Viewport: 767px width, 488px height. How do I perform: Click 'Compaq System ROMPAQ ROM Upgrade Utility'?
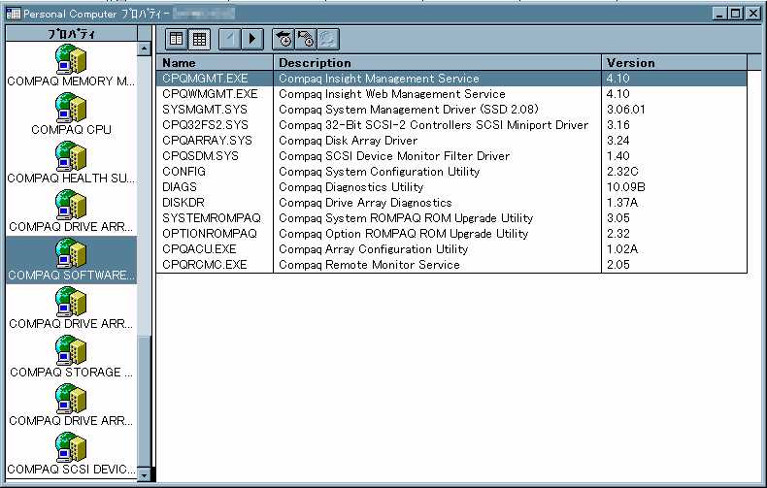[406, 218]
